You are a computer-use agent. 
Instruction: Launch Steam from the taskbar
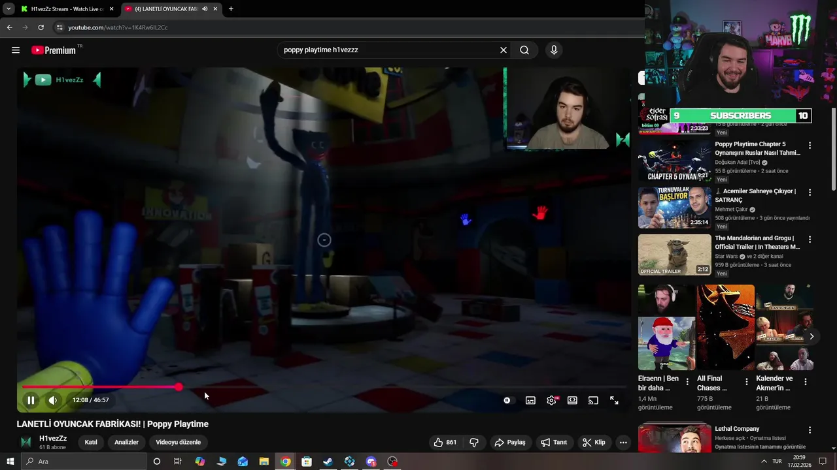point(328,462)
